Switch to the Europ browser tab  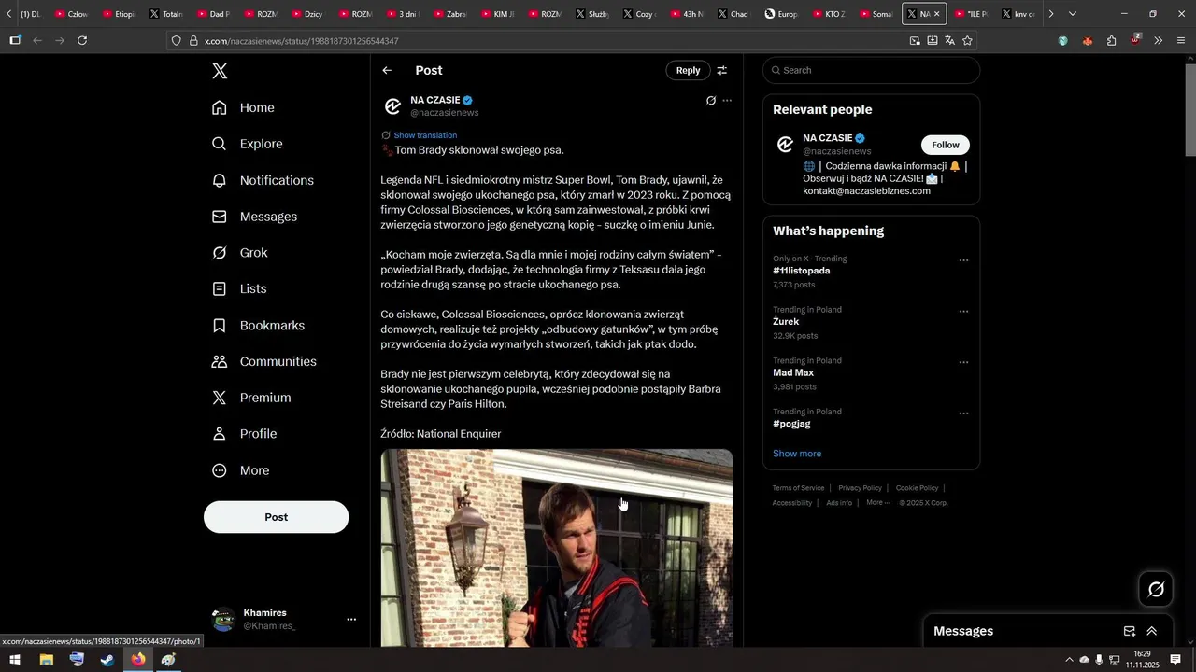(781, 14)
